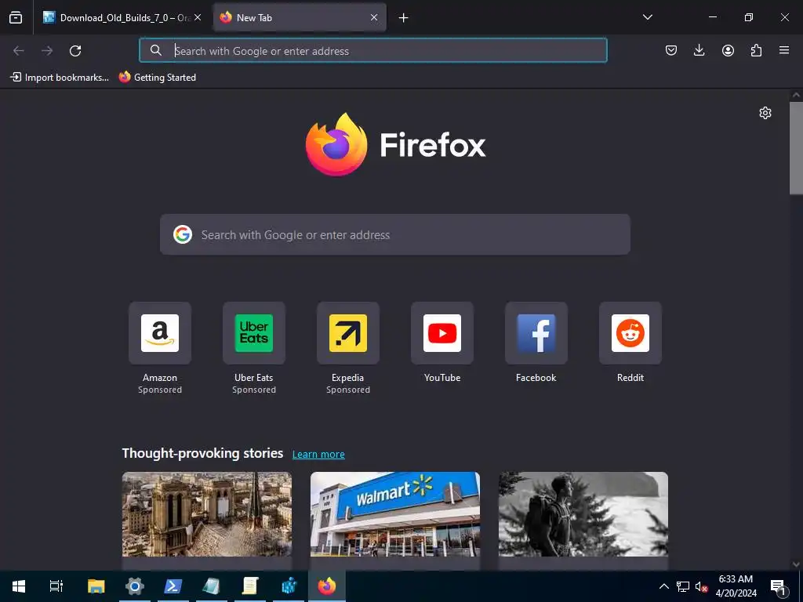The image size is (803, 602).
Task: Open the taskbar clock and date
Action: [736, 586]
